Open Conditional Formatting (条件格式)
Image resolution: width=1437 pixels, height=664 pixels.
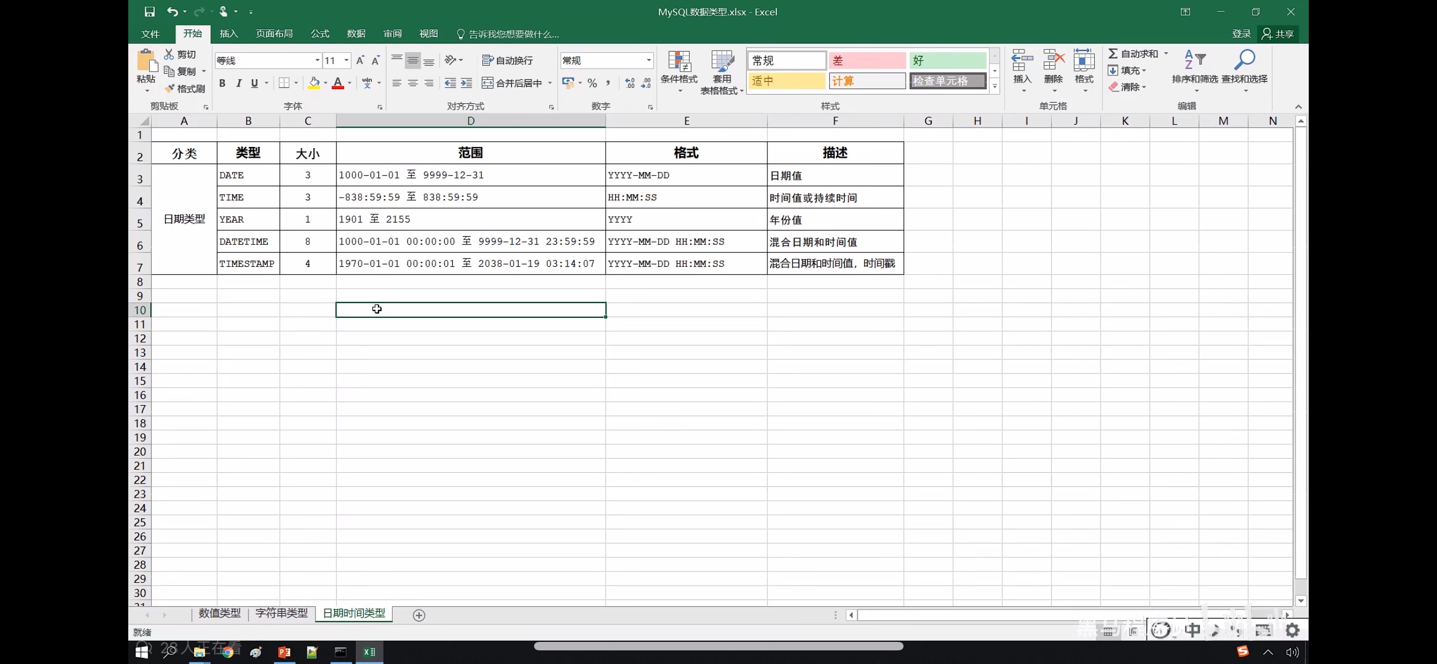(x=679, y=70)
